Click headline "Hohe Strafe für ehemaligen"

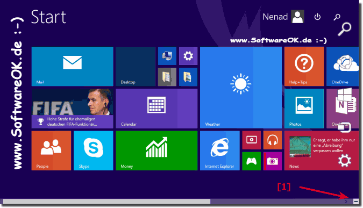point(72,119)
